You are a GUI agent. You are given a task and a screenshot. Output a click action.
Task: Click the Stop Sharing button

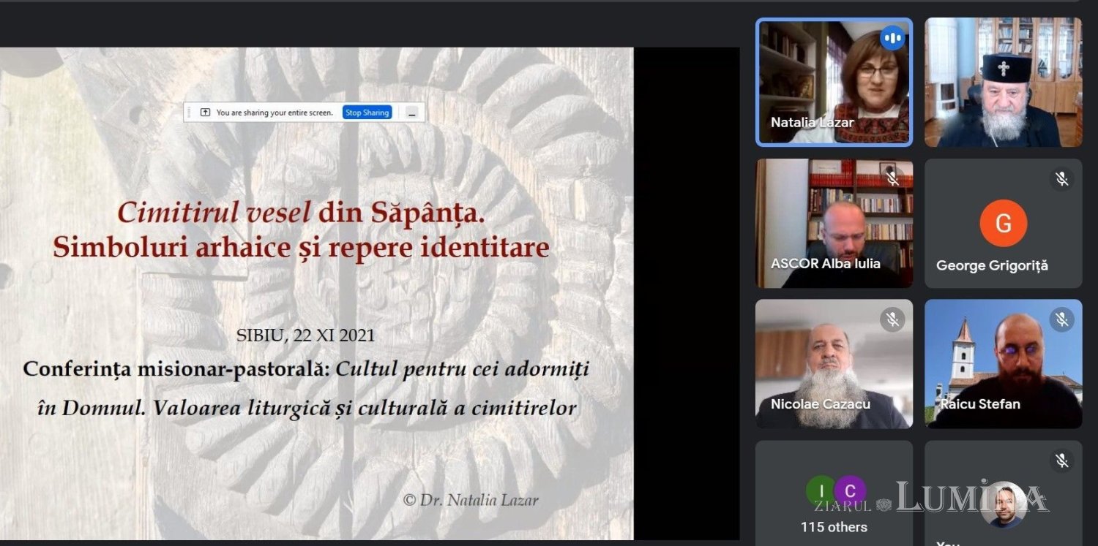point(367,113)
